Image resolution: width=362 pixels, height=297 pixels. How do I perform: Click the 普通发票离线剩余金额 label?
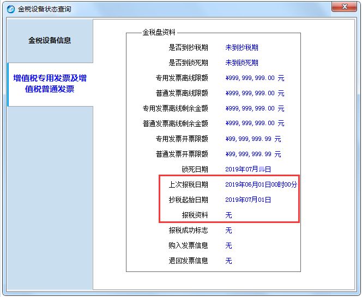tap(176, 123)
